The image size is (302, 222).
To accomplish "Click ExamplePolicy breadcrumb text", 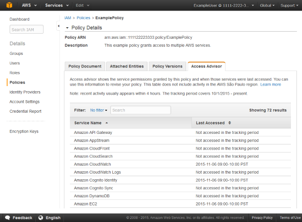I will point(109,18).
